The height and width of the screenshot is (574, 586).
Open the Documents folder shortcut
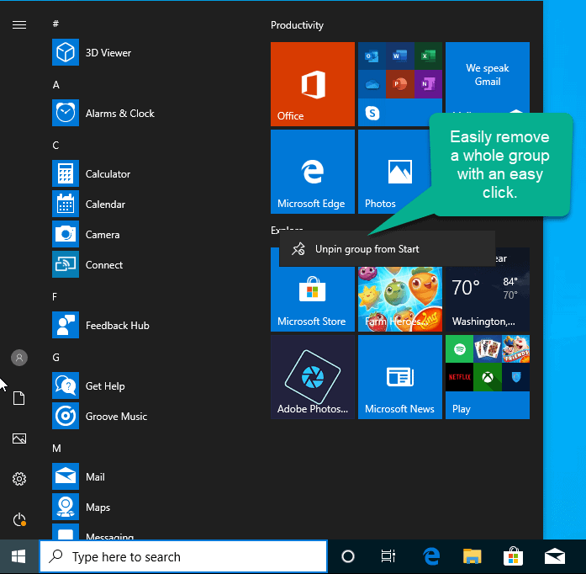[19, 398]
